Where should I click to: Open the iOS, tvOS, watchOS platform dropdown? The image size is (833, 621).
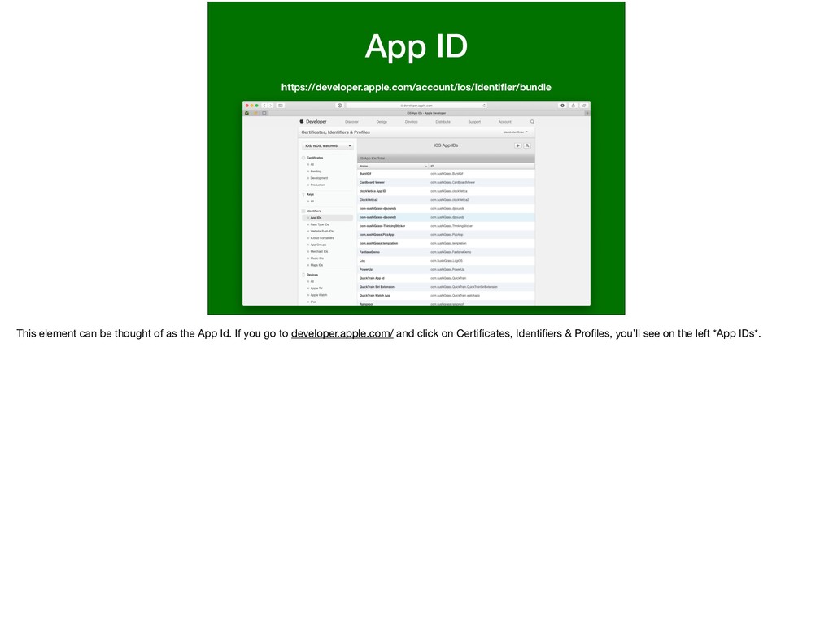(x=328, y=146)
